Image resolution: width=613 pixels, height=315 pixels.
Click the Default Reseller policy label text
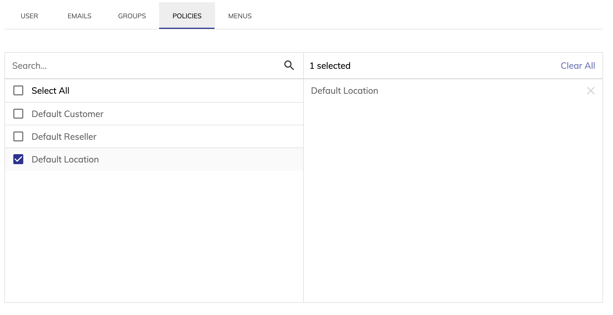pyautogui.click(x=64, y=137)
